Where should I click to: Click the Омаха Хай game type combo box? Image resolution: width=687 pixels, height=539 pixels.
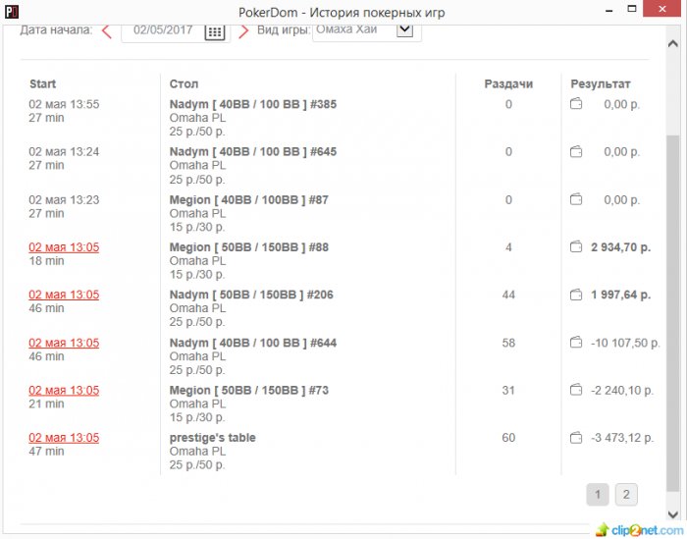367,32
